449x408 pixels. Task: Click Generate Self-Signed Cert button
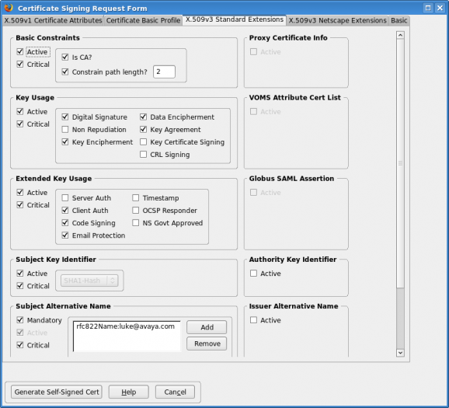pyautogui.click(x=57, y=392)
